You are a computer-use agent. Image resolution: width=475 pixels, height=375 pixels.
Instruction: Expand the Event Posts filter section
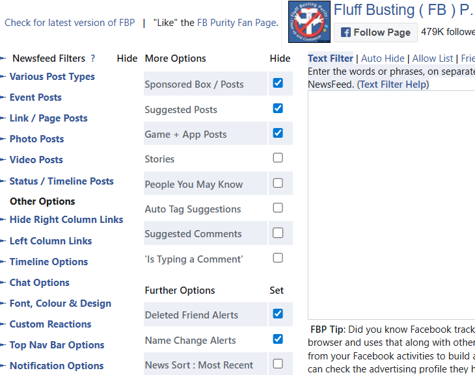coord(35,97)
